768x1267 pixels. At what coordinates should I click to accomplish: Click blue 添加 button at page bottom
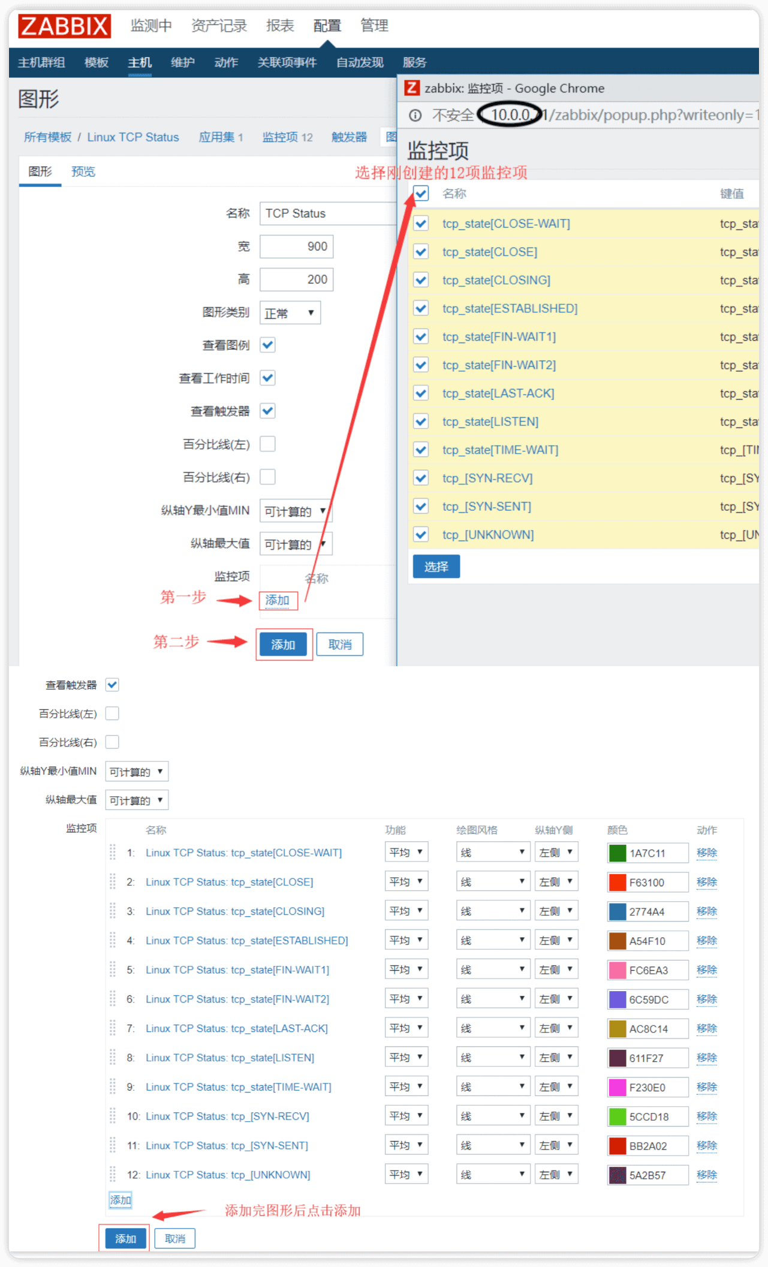click(x=126, y=1239)
